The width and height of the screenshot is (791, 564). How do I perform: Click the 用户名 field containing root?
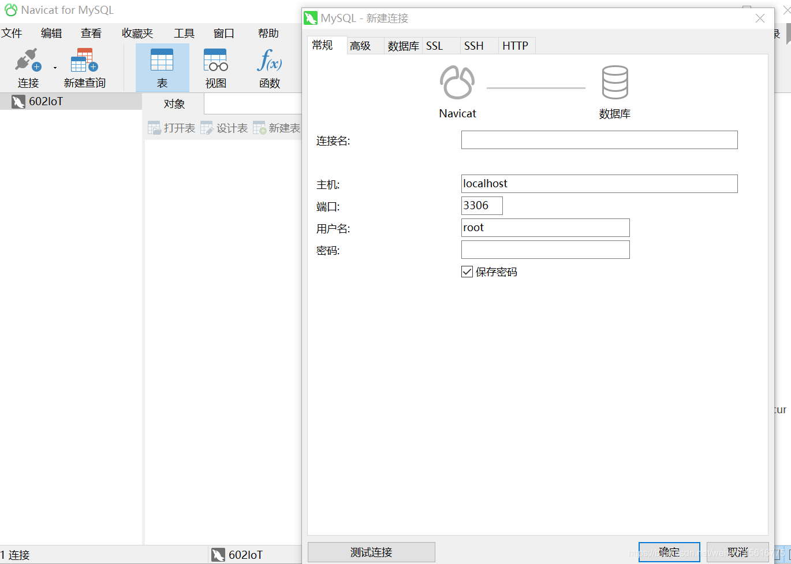click(x=545, y=228)
